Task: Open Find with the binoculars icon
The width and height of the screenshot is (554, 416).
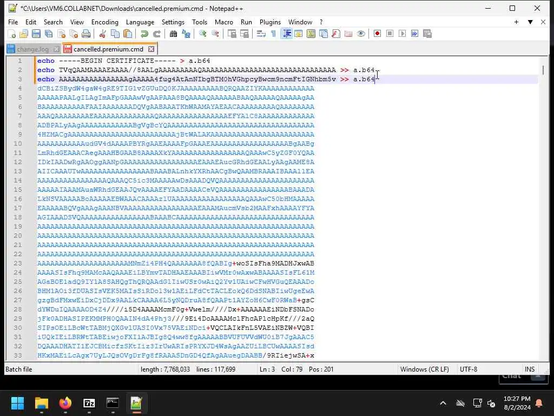Action: (173, 34)
